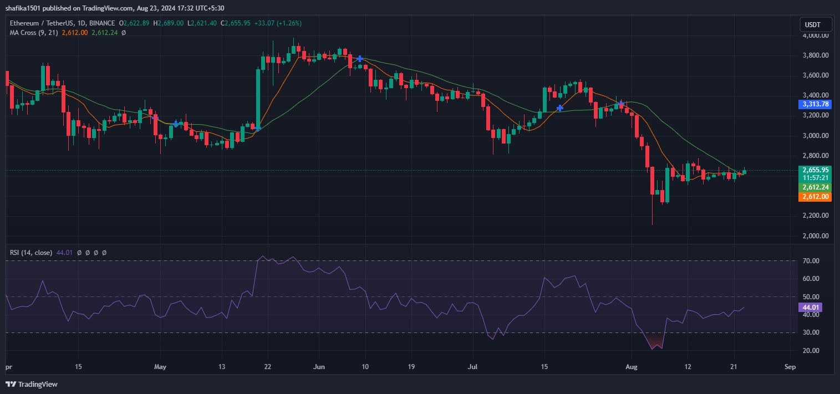Screen dimensions: 840x394
Task: Click the green current price label 2,655.95
Action: click(x=815, y=168)
